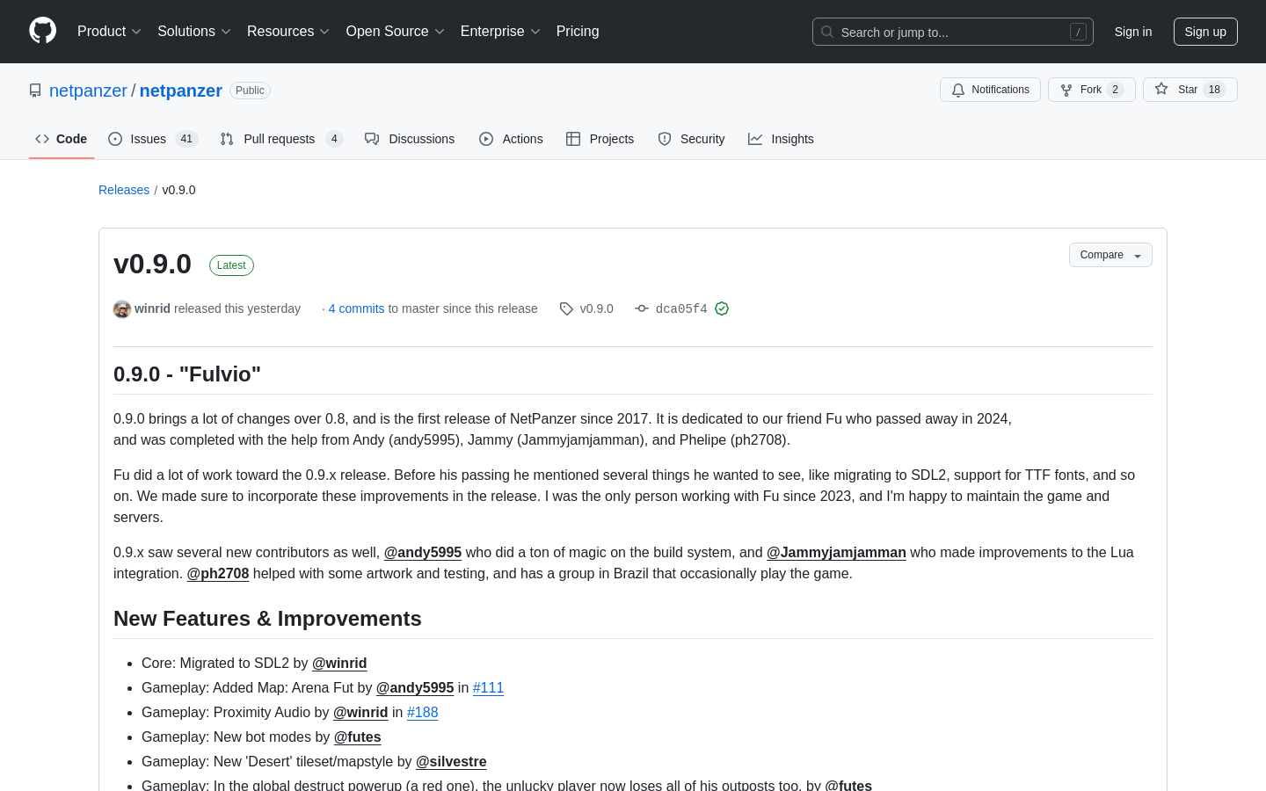This screenshot has height=791, width=1266.
Task: Click the bell icon in Notifications
Action: tap(958, 90)
